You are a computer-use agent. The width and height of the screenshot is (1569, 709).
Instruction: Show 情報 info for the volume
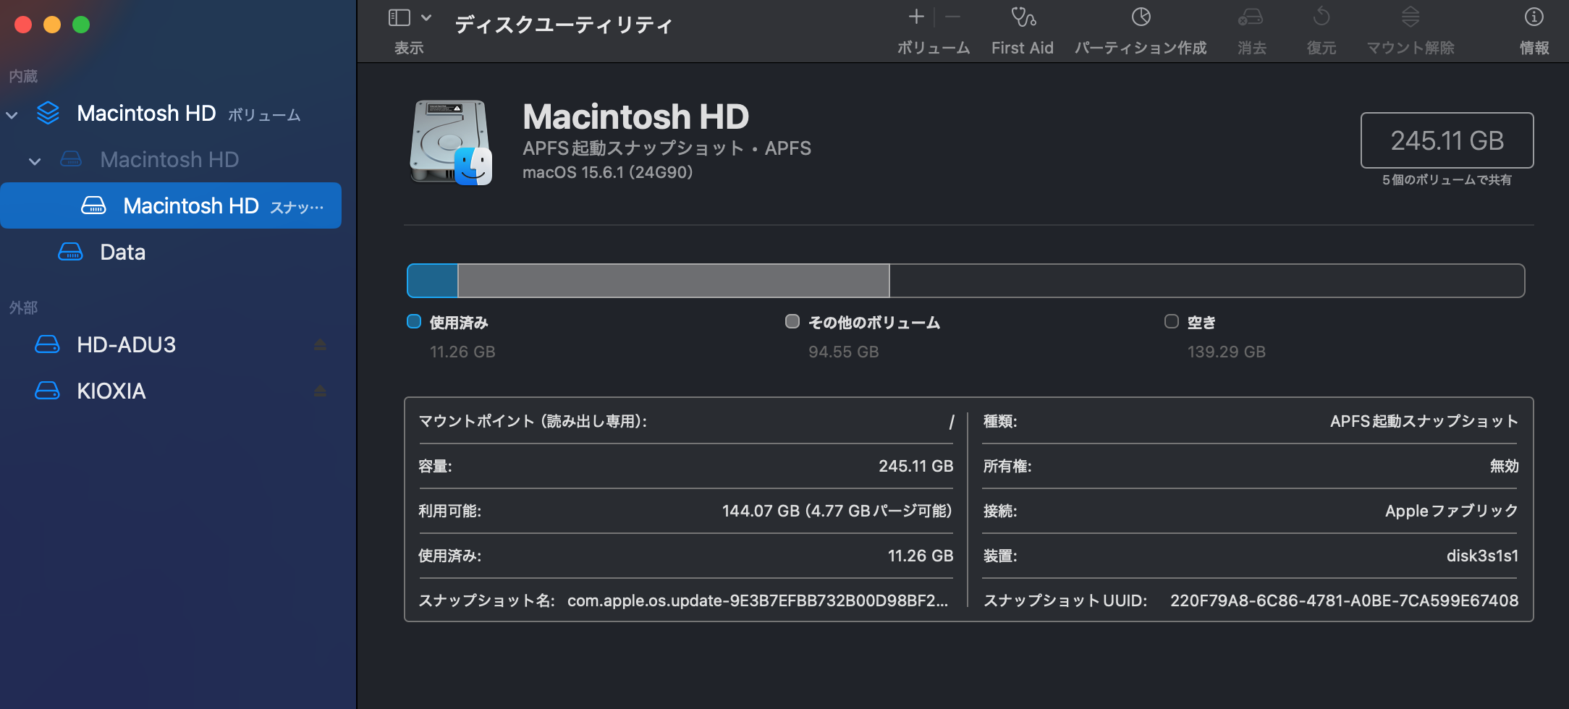pyautogui.click(x=1534, y=17)
